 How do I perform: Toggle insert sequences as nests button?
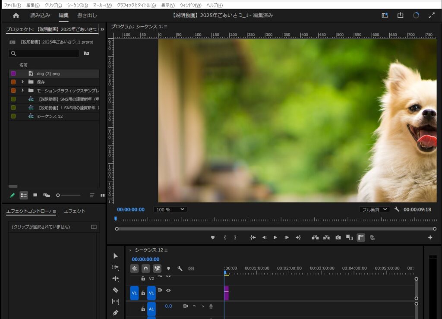tap(135, 268)
